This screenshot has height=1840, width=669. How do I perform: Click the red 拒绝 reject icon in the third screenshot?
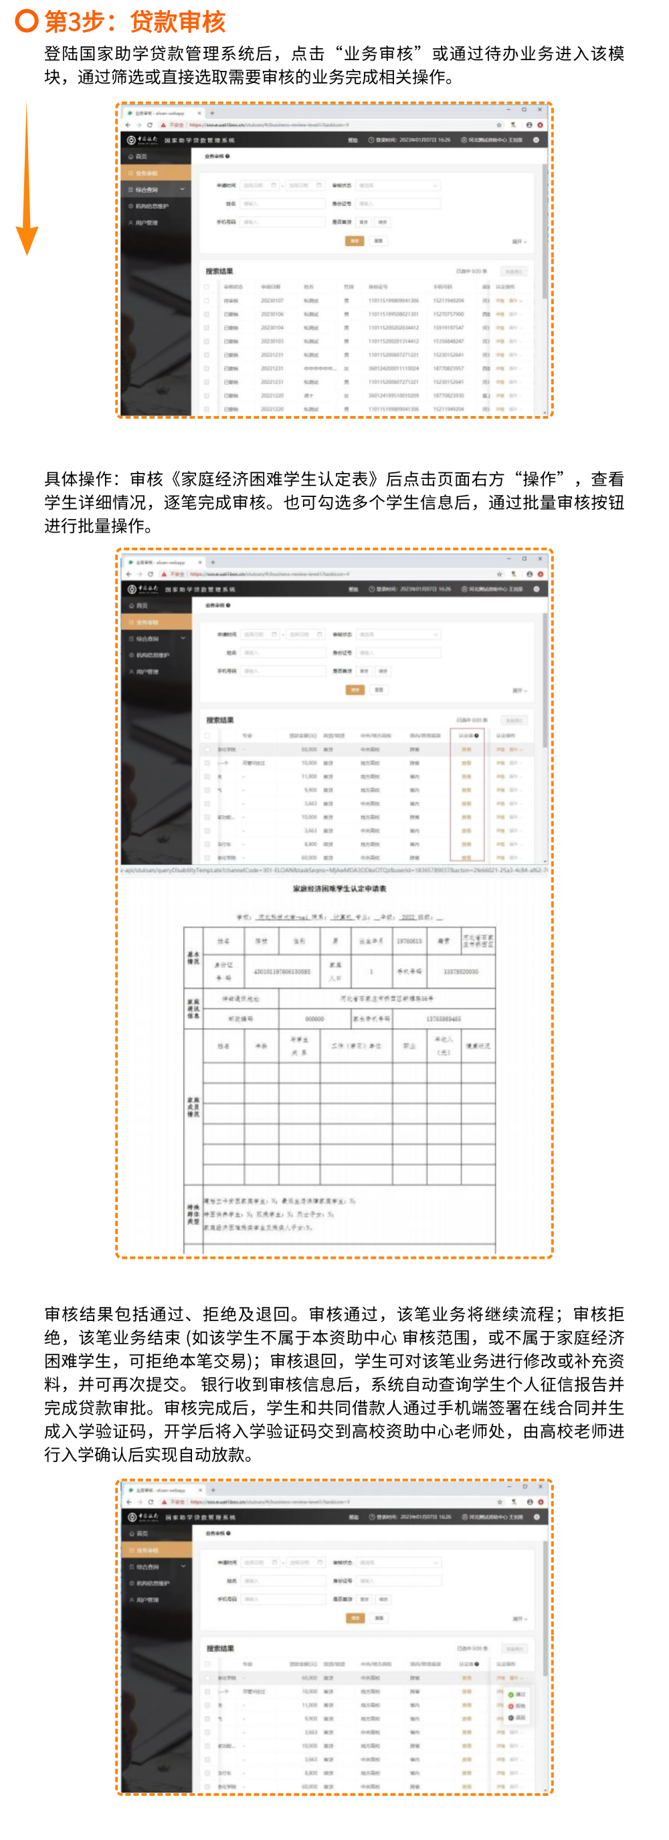coord(511,1706)
